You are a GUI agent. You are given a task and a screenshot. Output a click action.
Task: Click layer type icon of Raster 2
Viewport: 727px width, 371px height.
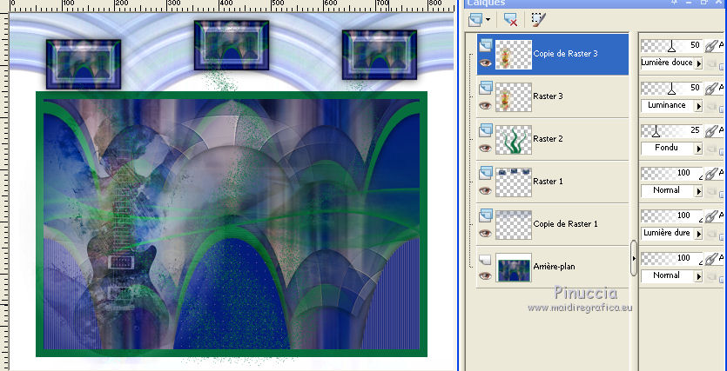pyautogui.click(x=485, y=130)
